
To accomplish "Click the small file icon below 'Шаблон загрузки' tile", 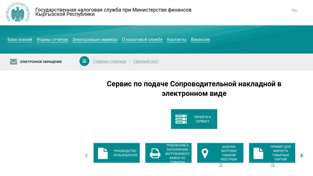I will [221, 165].
